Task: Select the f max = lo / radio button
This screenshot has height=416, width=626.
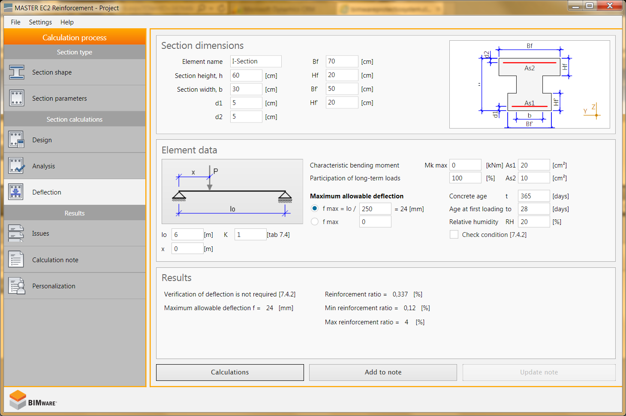Action: [x=315, y=209]
